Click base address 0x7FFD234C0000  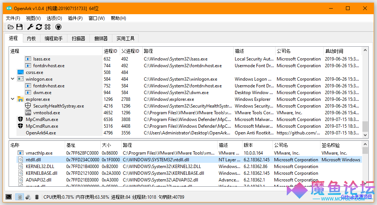coord(82,160)
